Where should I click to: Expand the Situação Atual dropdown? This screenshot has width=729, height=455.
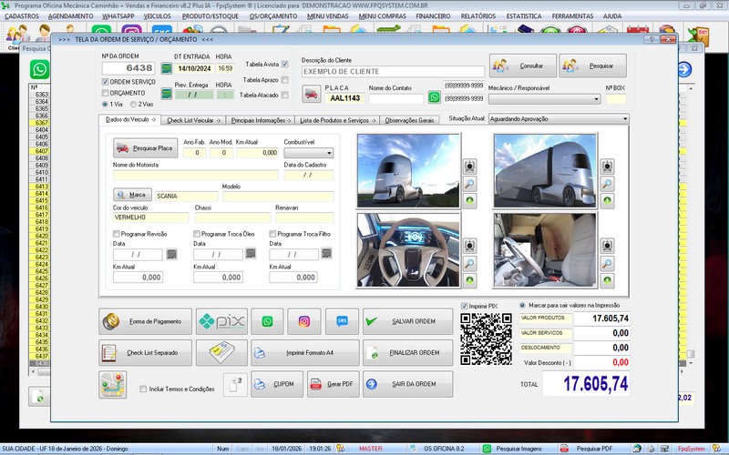coord(624,118)
